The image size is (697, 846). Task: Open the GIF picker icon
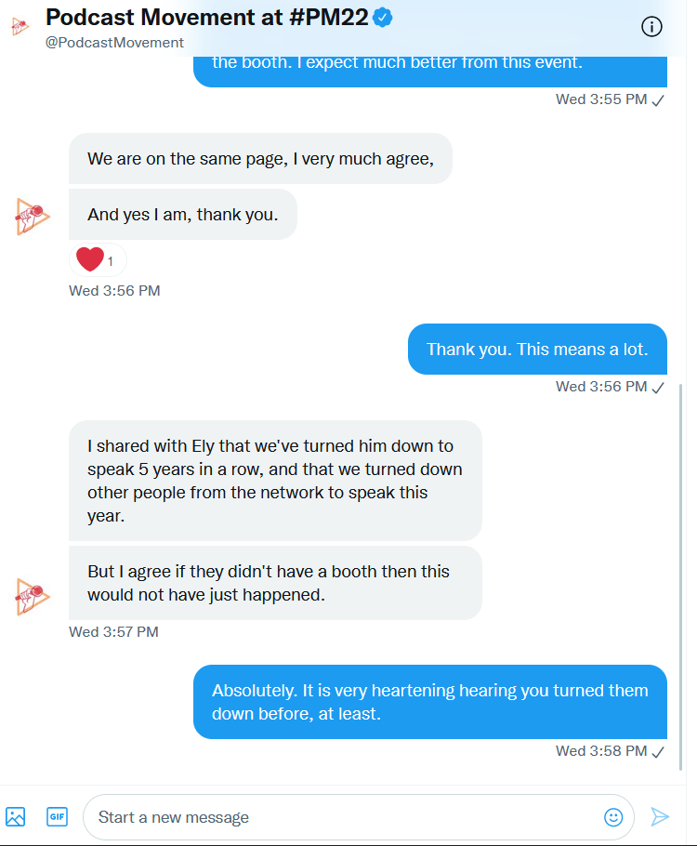[x=58, y=817]
